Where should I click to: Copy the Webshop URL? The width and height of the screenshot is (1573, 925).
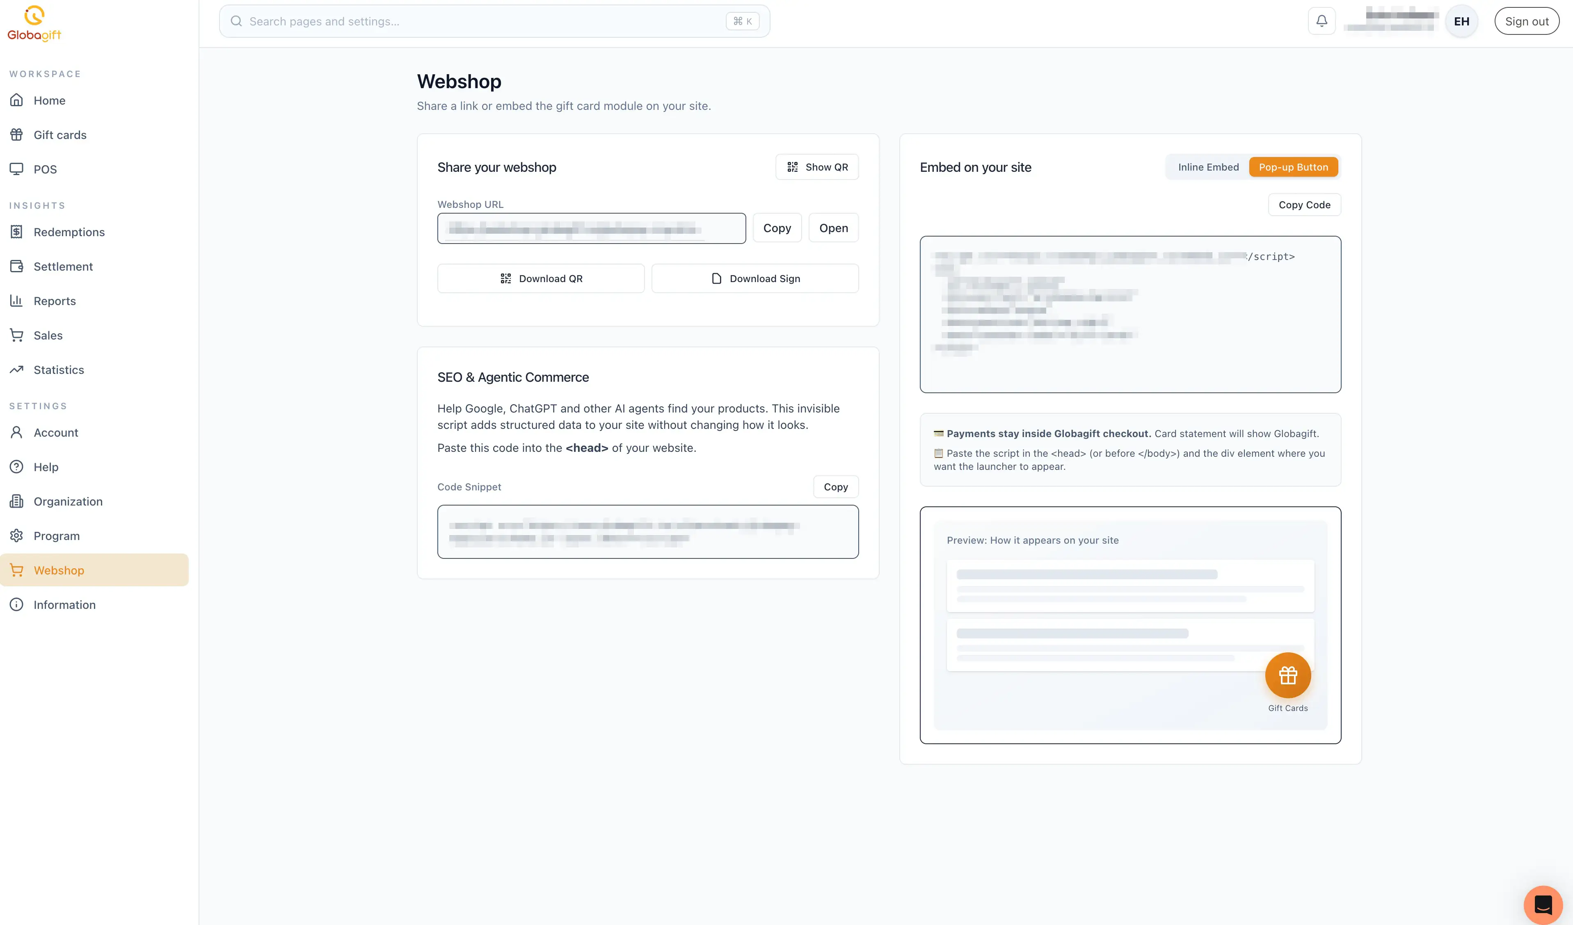click(x=777, y=228)
